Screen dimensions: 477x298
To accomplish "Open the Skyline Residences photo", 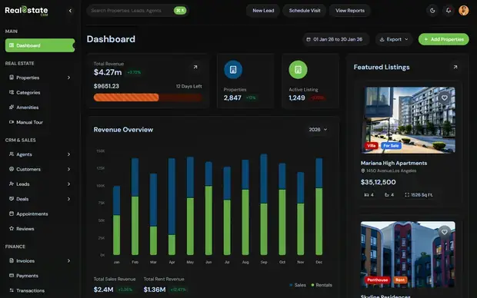I will coord(408,254).
